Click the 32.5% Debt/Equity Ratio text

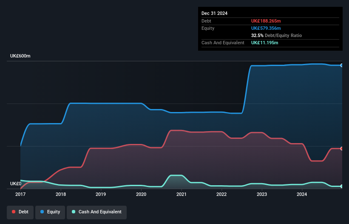(x=276, y=35)
